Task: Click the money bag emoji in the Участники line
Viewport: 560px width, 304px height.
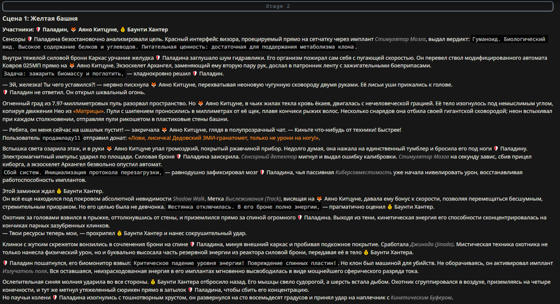Action: pos(123,29)
